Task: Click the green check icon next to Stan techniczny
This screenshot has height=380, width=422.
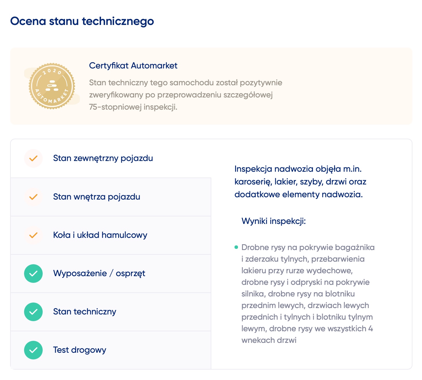Action: pos(33,312)
